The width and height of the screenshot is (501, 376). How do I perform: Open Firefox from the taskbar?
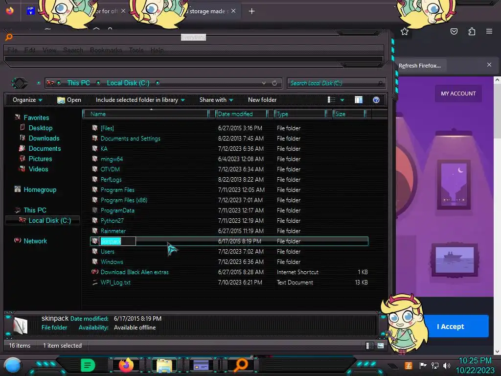pyautogui.click(x=126, y=365)
